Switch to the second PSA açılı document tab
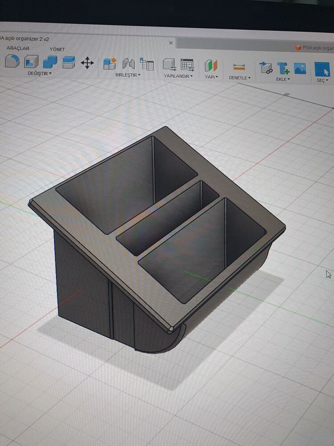334x446 pixels. tap(314, 48)
